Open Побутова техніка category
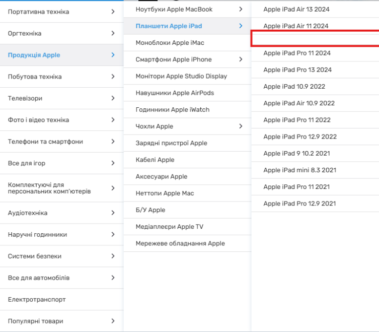 tap(35, 77)
